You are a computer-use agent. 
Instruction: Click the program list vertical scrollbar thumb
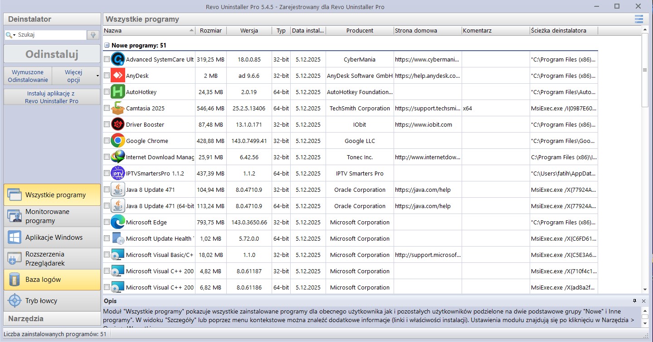tap(645, 70)
